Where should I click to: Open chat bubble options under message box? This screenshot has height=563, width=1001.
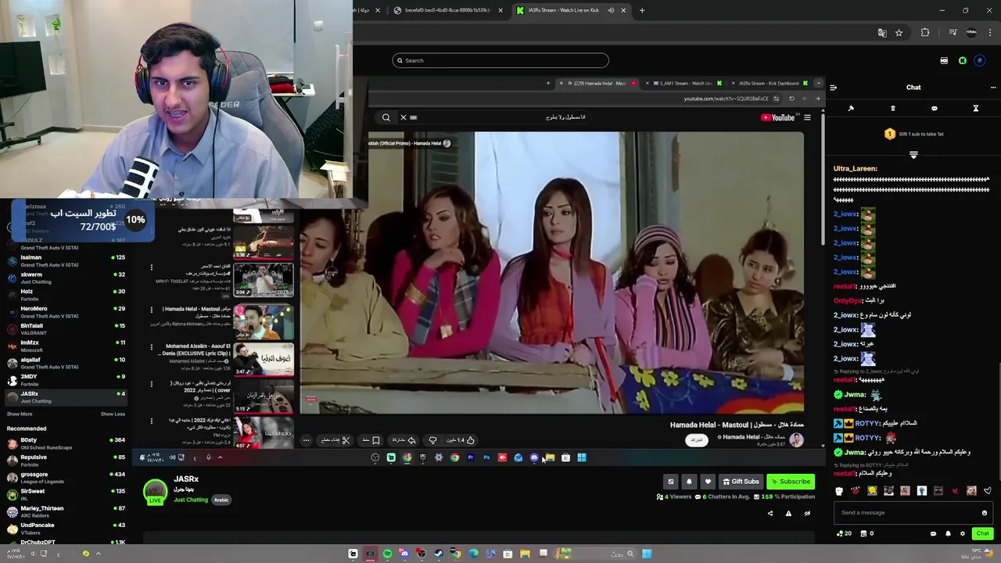point(933,533)
